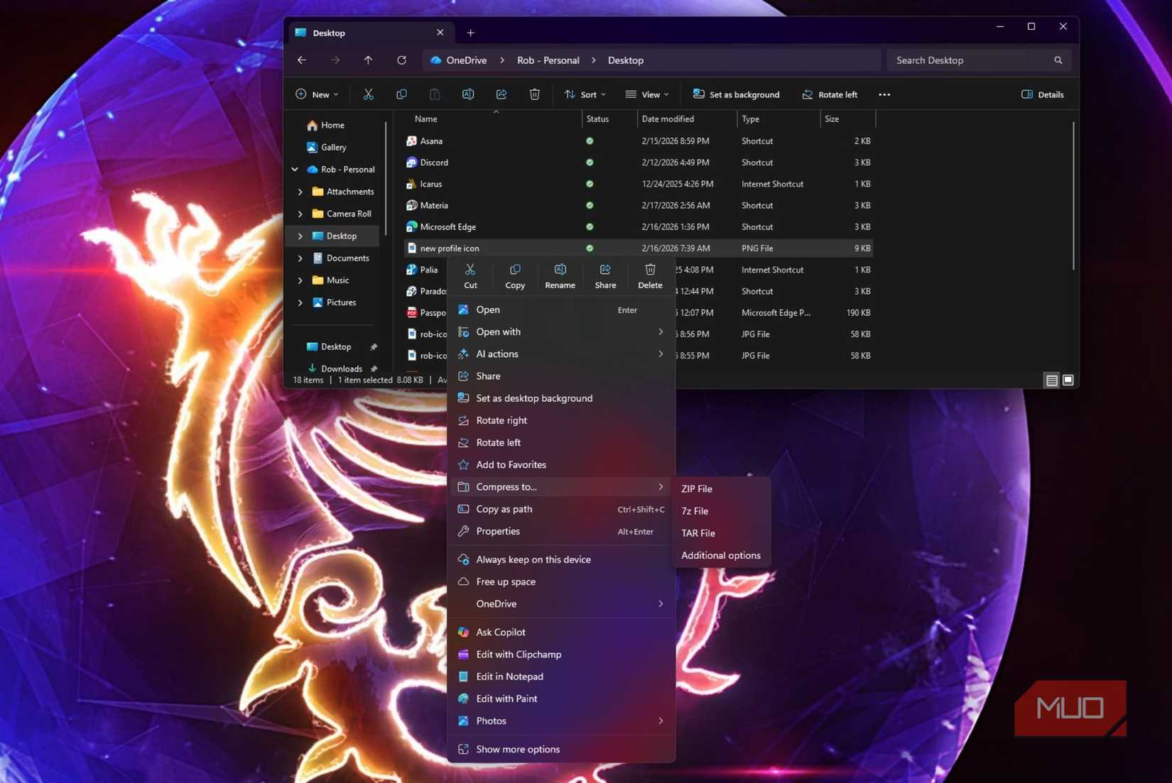Open Properties from the context menu

(x=561, y=531)
